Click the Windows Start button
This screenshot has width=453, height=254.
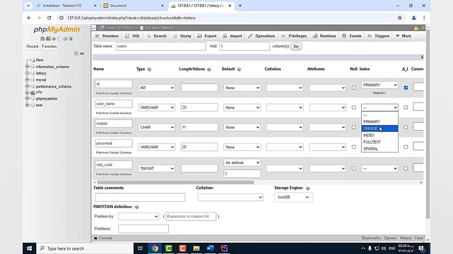point(29,248)
